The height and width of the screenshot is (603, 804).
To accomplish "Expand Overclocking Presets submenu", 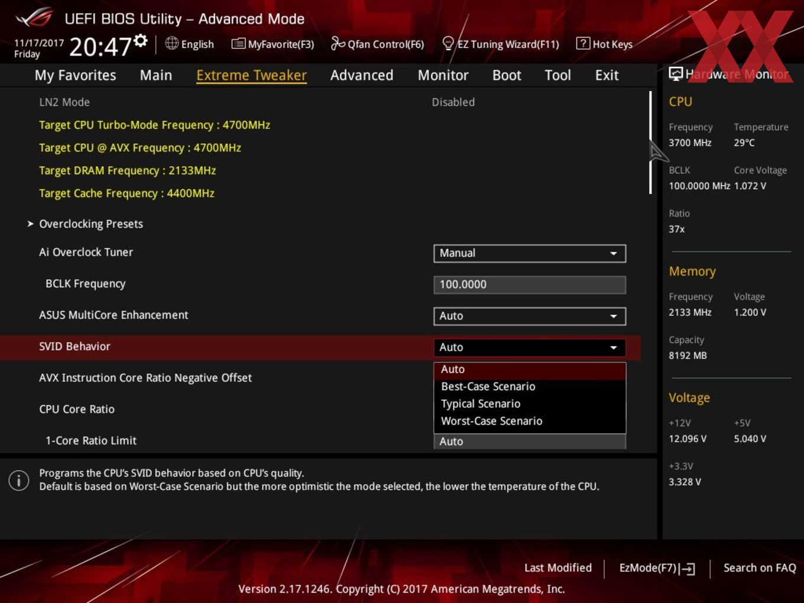I will [x=90, y=224].
